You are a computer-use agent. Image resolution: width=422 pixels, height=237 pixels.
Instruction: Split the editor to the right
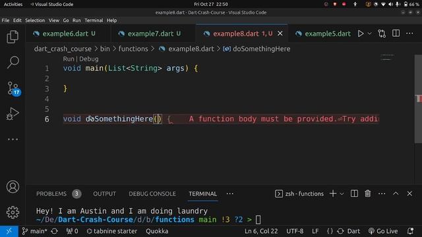(x=396, y=34)
